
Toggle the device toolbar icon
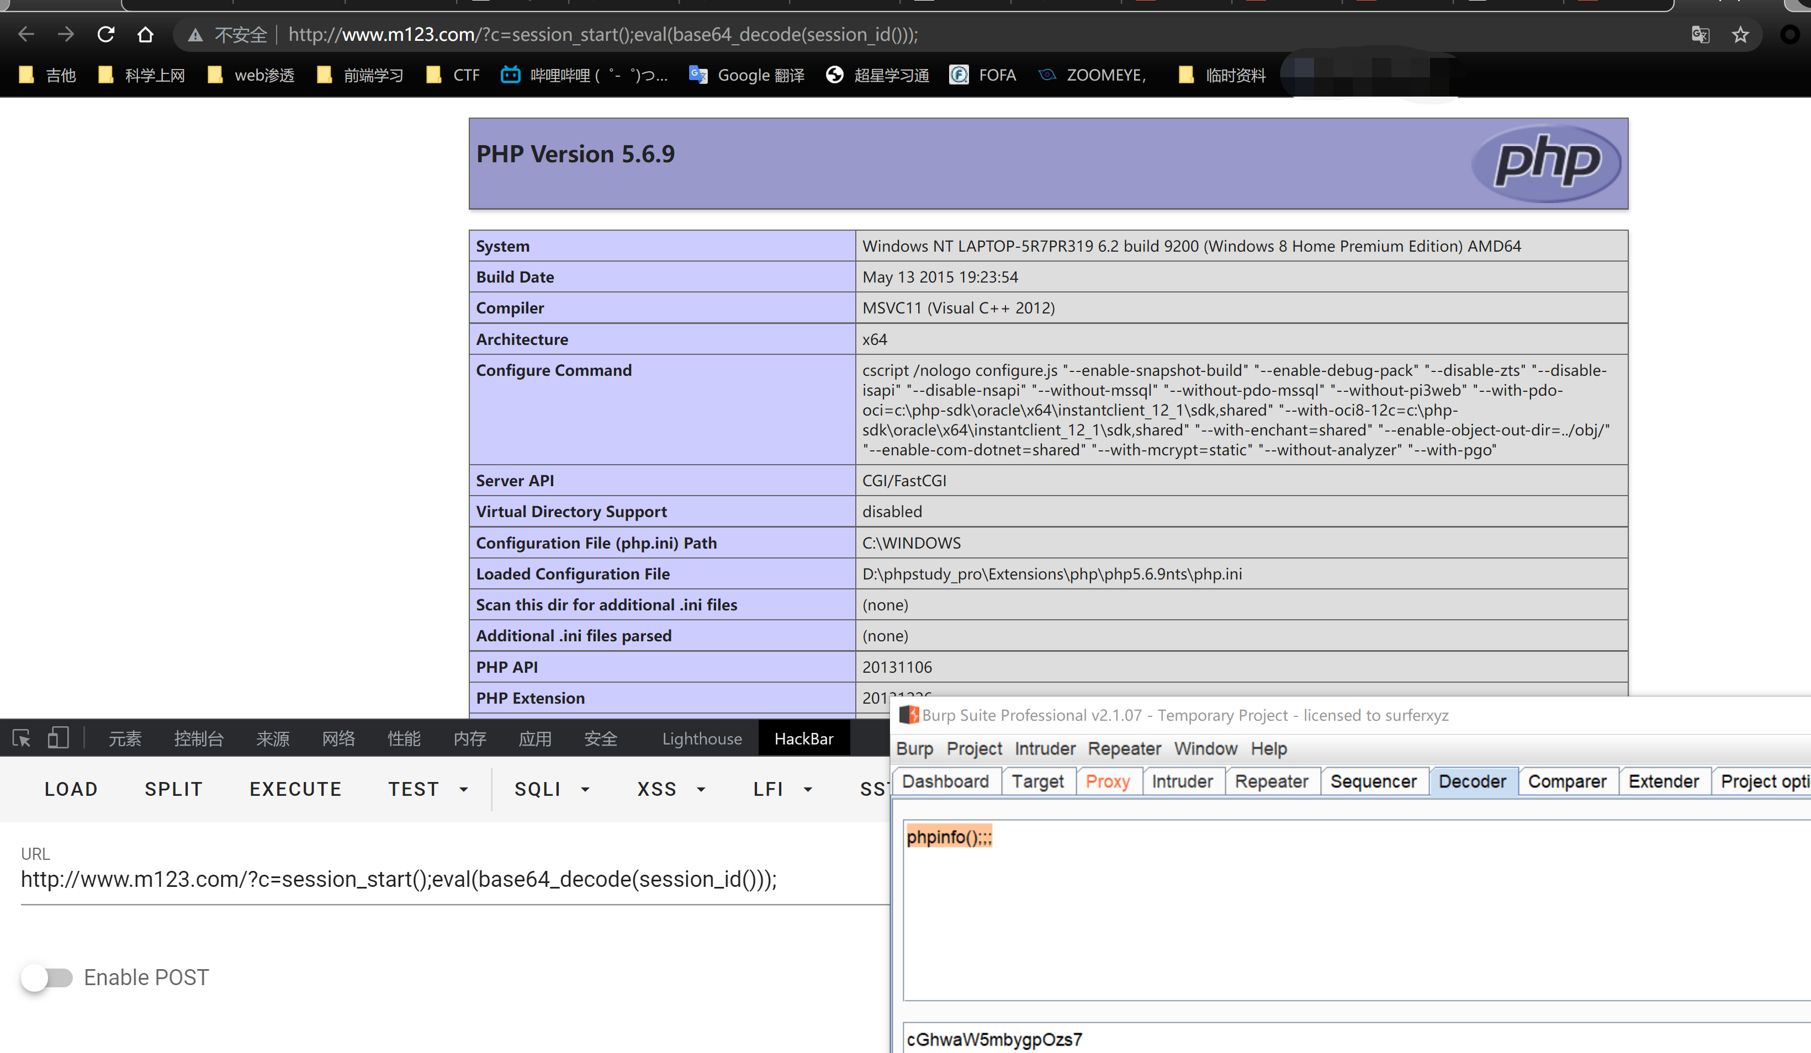pos(57,738)
